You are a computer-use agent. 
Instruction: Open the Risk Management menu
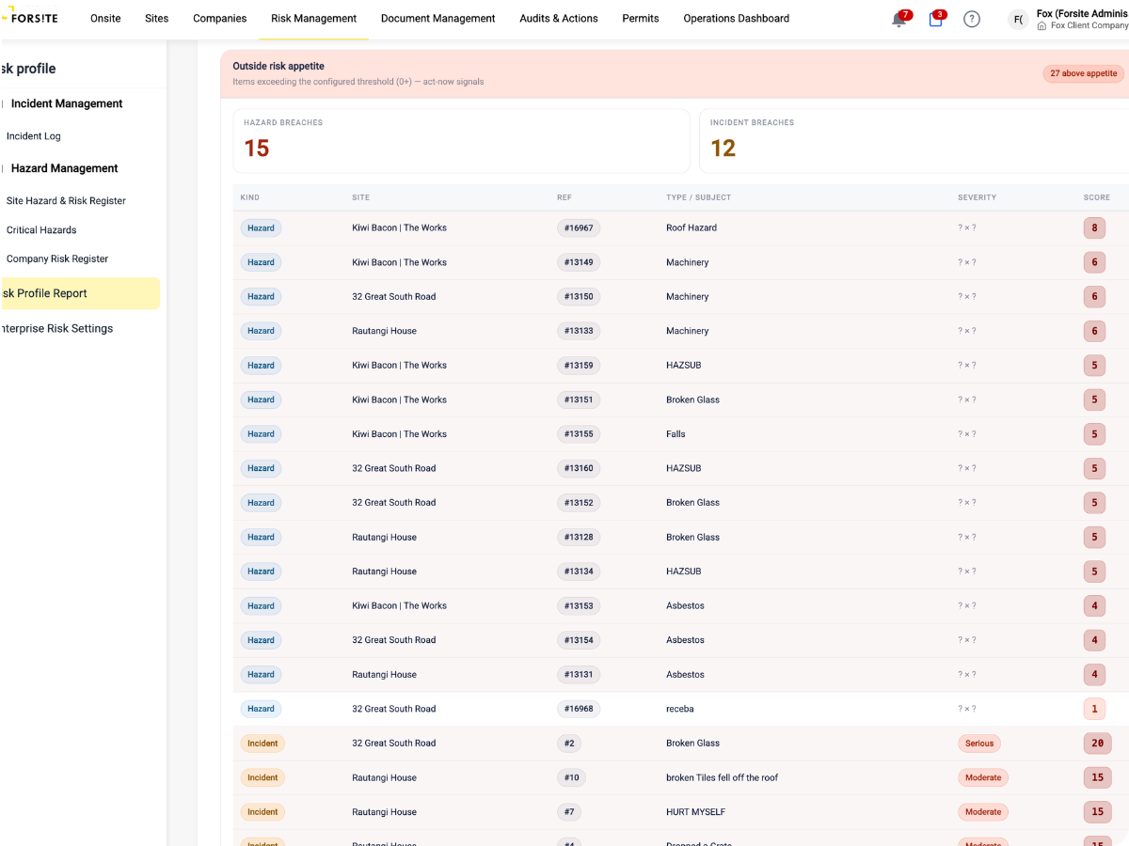[313, 18]
